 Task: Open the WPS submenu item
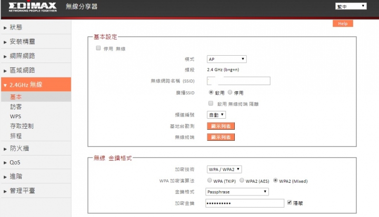click(15, 116)
